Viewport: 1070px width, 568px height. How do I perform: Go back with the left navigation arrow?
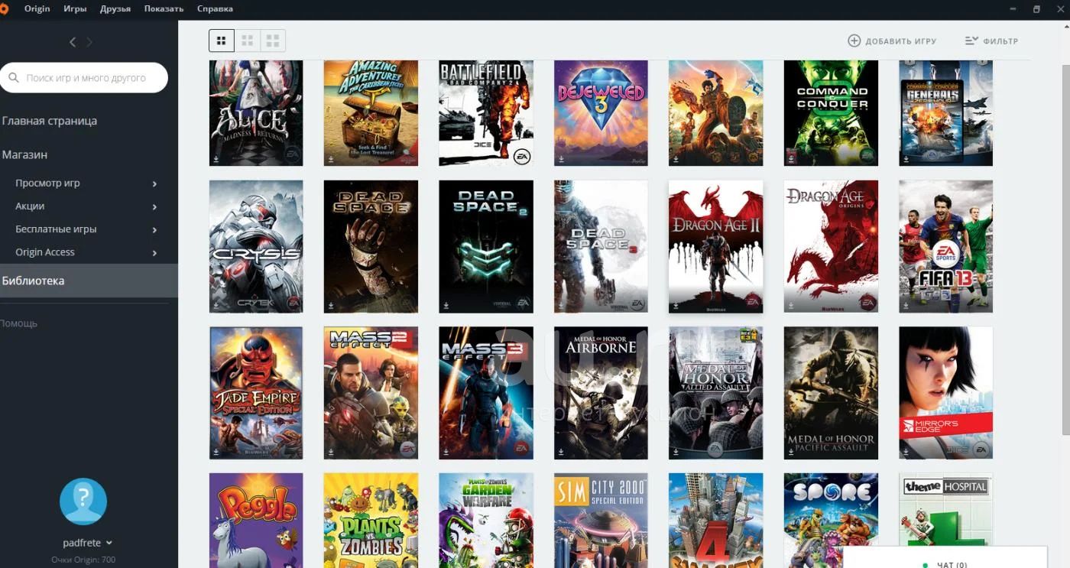coord(73,42)
